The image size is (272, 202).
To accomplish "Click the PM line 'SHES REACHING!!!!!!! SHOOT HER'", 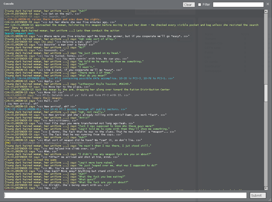I will coord(56,143).
